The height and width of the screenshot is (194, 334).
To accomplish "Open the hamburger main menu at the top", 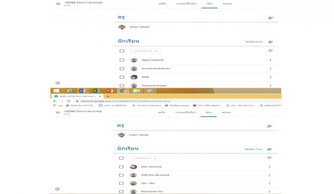I will [58, 4].
